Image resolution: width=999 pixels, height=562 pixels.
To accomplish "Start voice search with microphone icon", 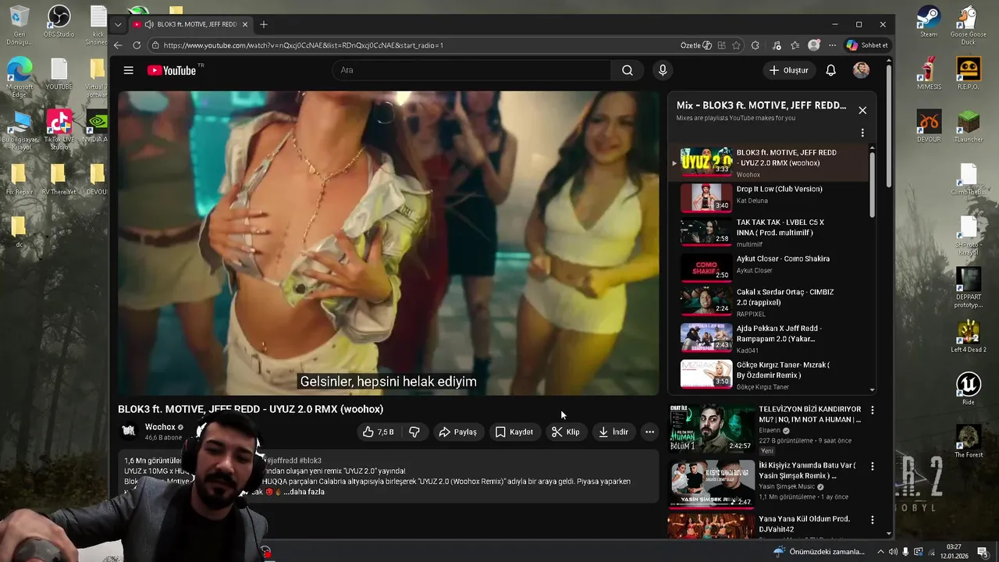I will click(663, 70).
